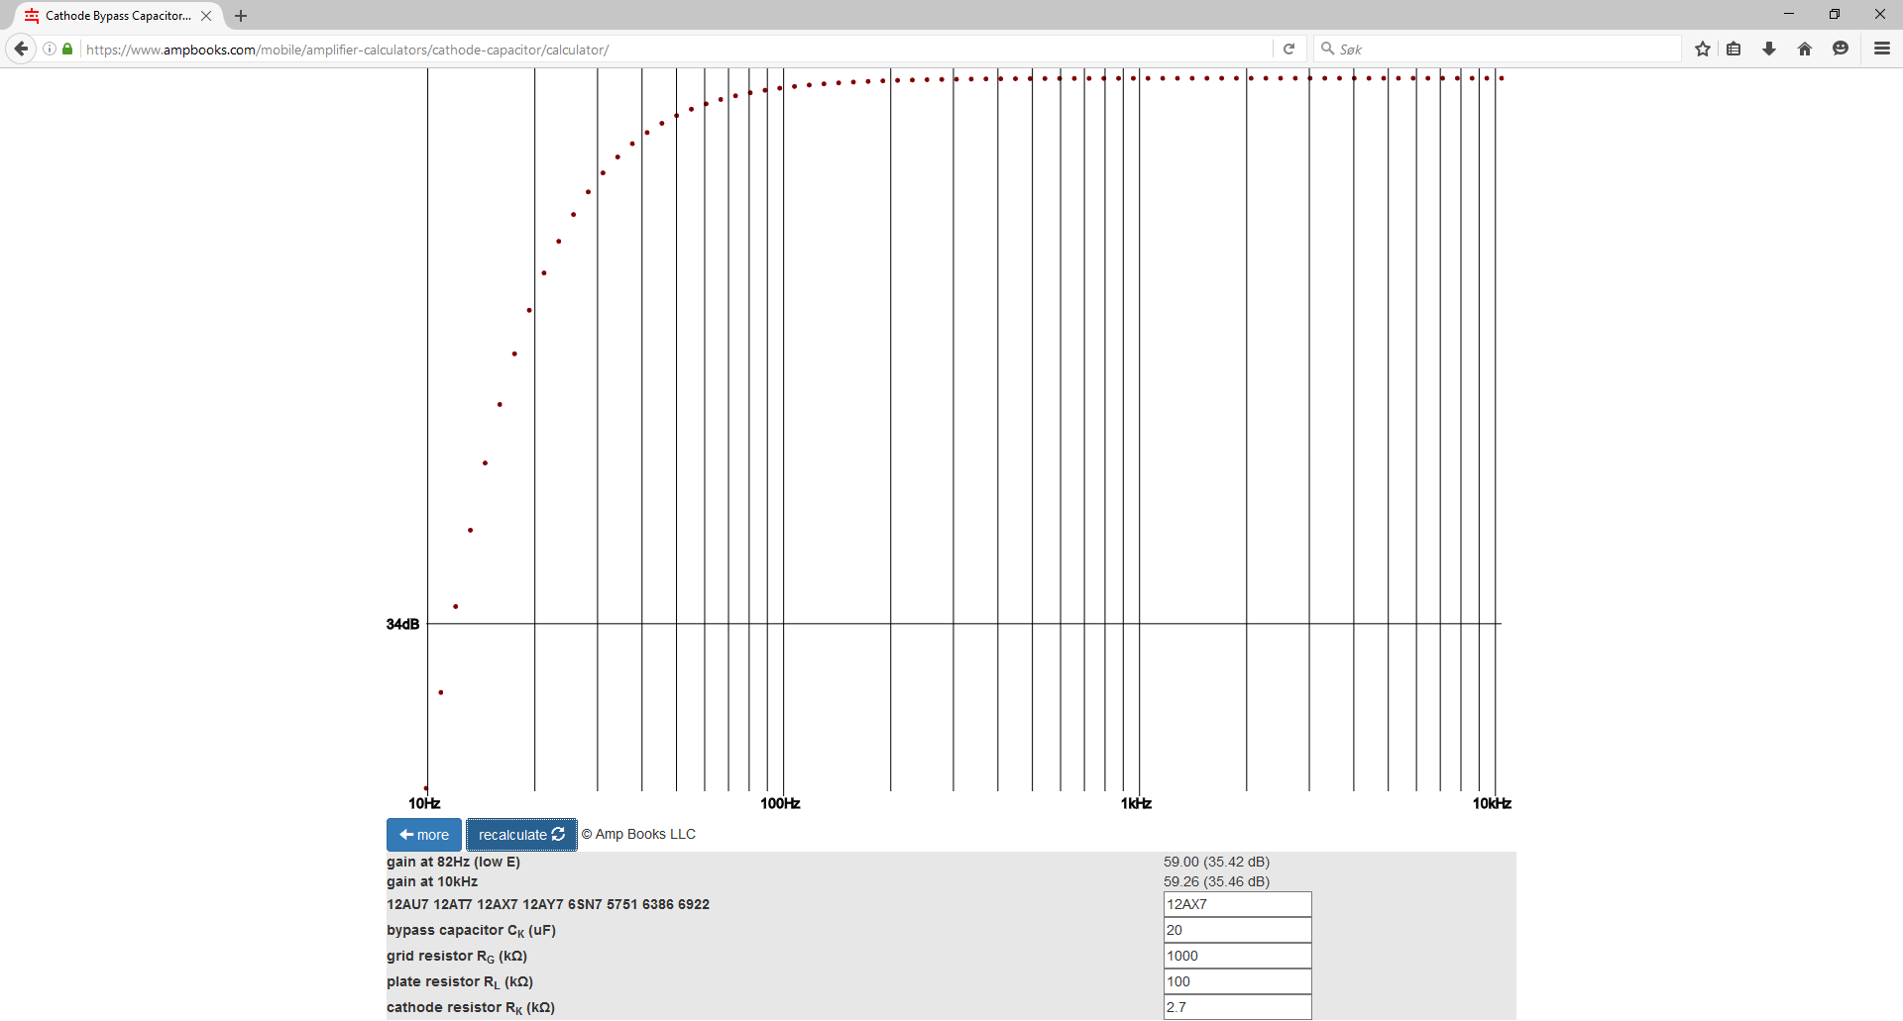The height and width of the screenshot is (1021, 1903).
Task: Select the Cathode Bypass Capacitor tab
Action: pyautogui.click(x=118, y=16)
